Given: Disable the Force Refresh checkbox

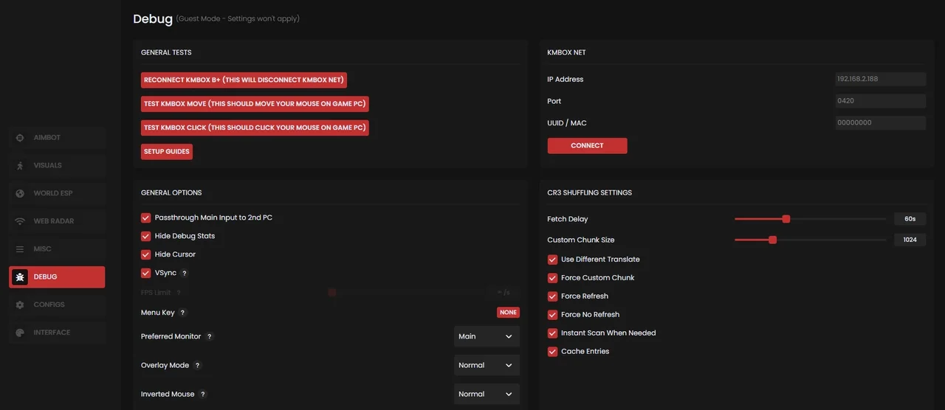Looking at the screenshot, I should [552, 296].
